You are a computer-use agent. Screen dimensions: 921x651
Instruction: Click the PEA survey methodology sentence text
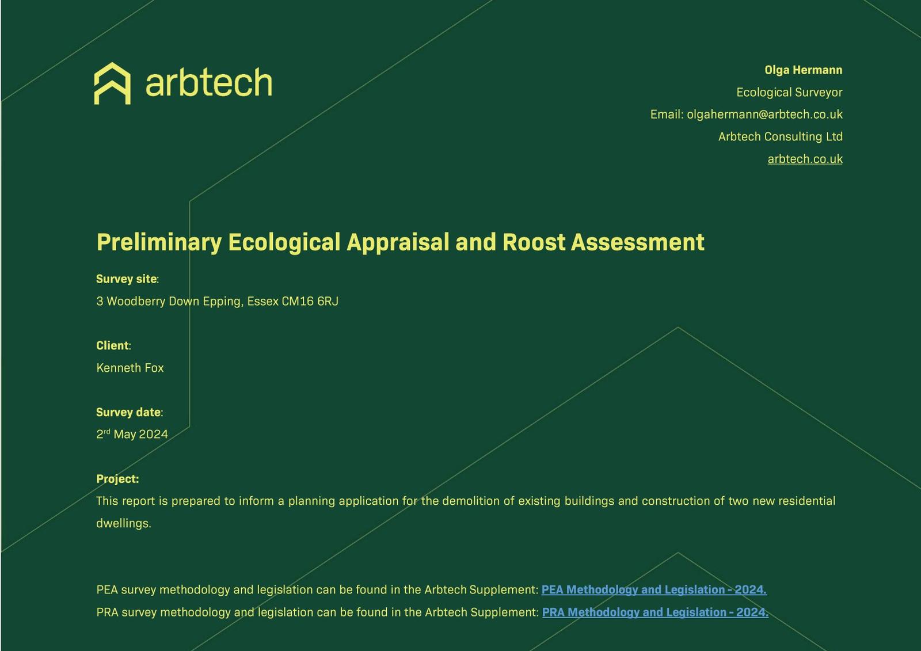[x=317, y=589]
